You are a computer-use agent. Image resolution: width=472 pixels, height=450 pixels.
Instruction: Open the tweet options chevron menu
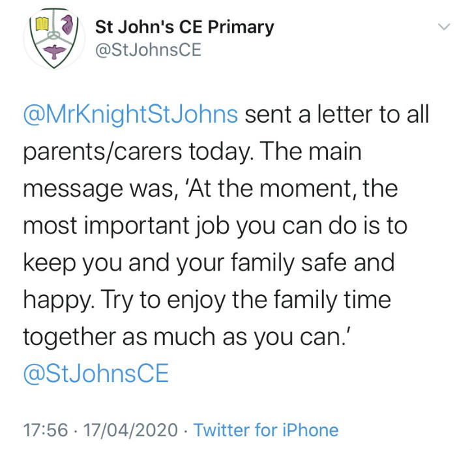[x=444, y=27]
